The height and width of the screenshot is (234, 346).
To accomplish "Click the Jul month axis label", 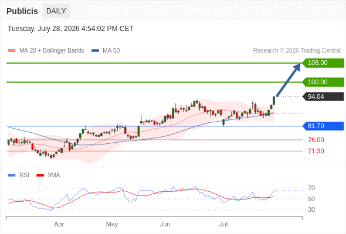I will coord(223,224).
